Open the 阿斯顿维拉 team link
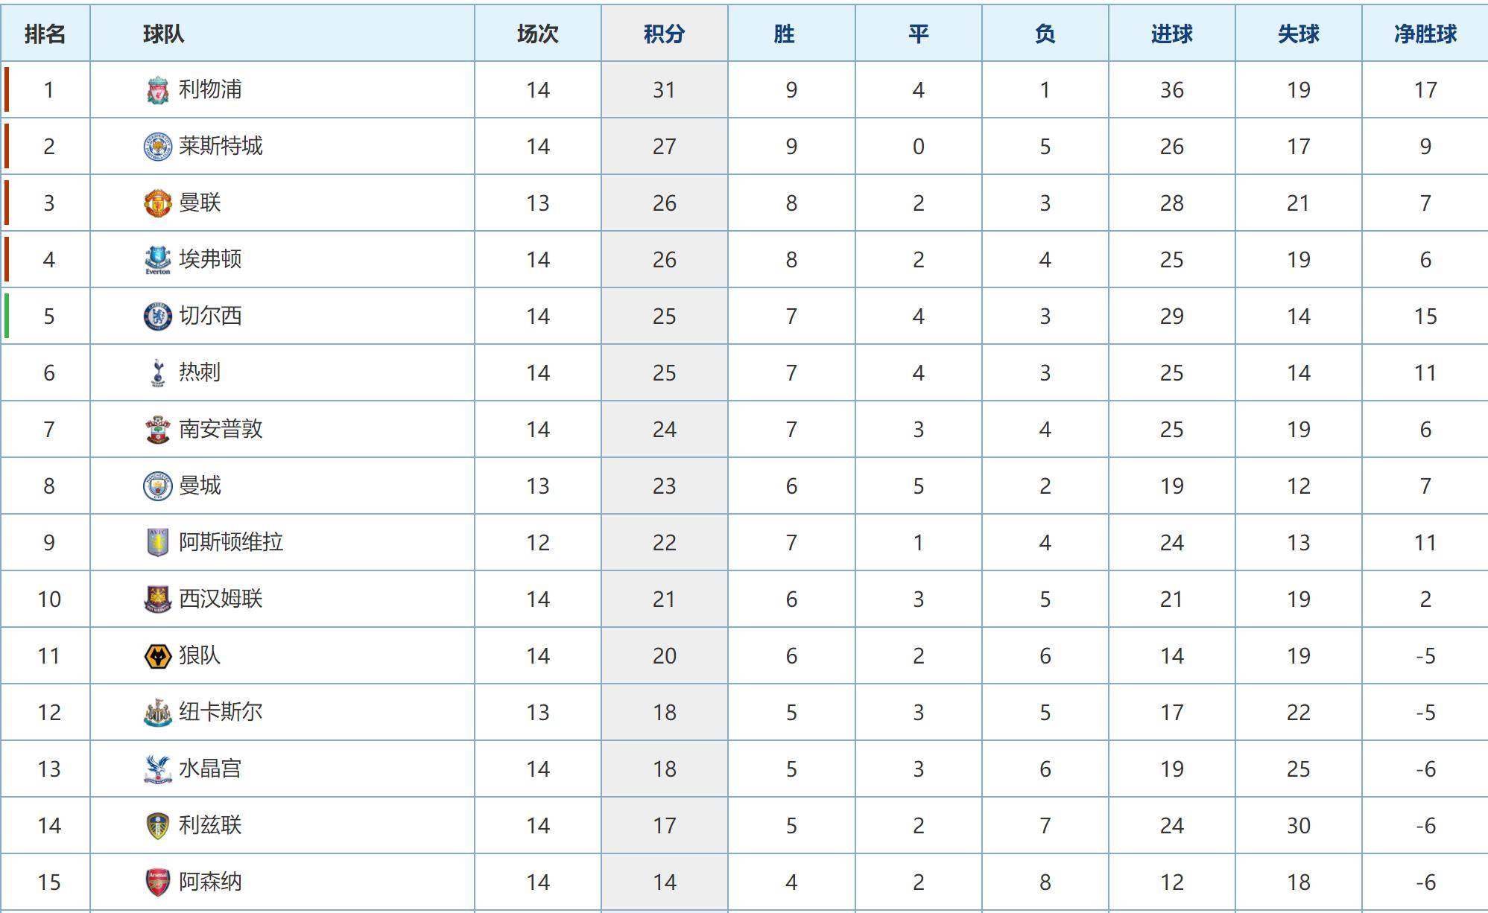Screen dimensions: 1488x913 231,542
